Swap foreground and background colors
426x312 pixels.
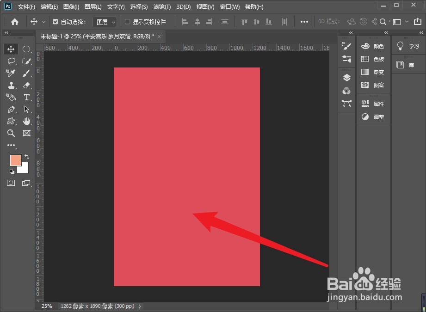[x=27, y=156]
